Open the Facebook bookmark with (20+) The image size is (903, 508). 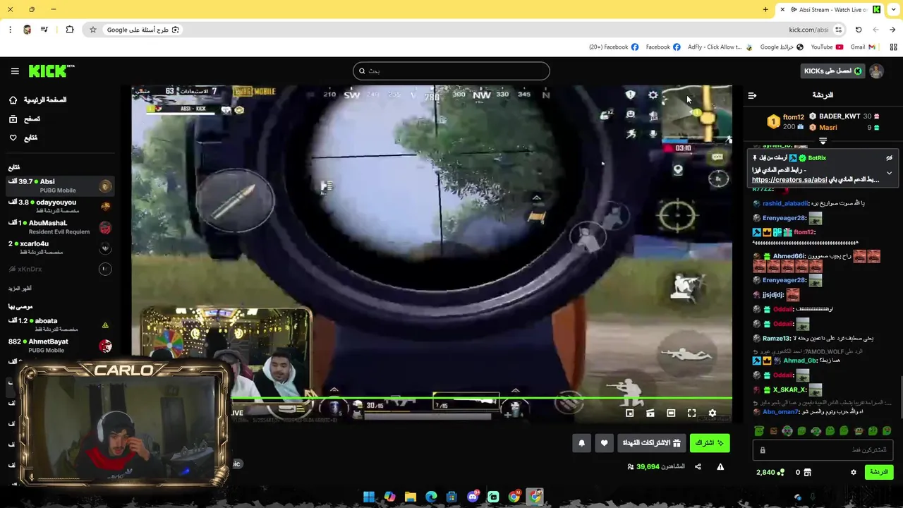(614, 47)
